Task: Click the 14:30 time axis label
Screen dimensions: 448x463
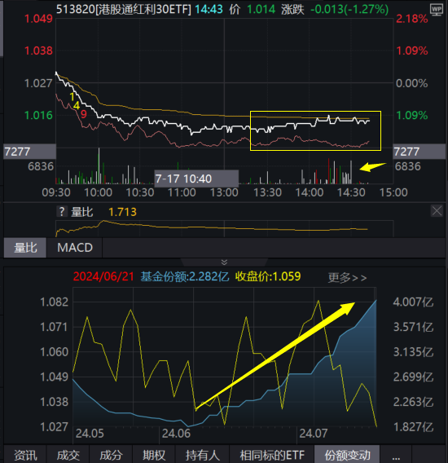Action: 351,192
